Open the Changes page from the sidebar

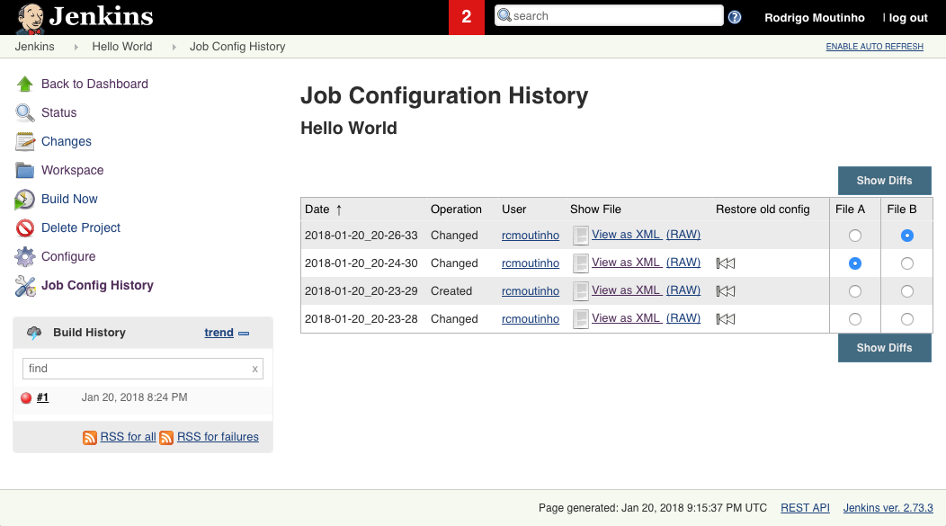coord(67,141)
